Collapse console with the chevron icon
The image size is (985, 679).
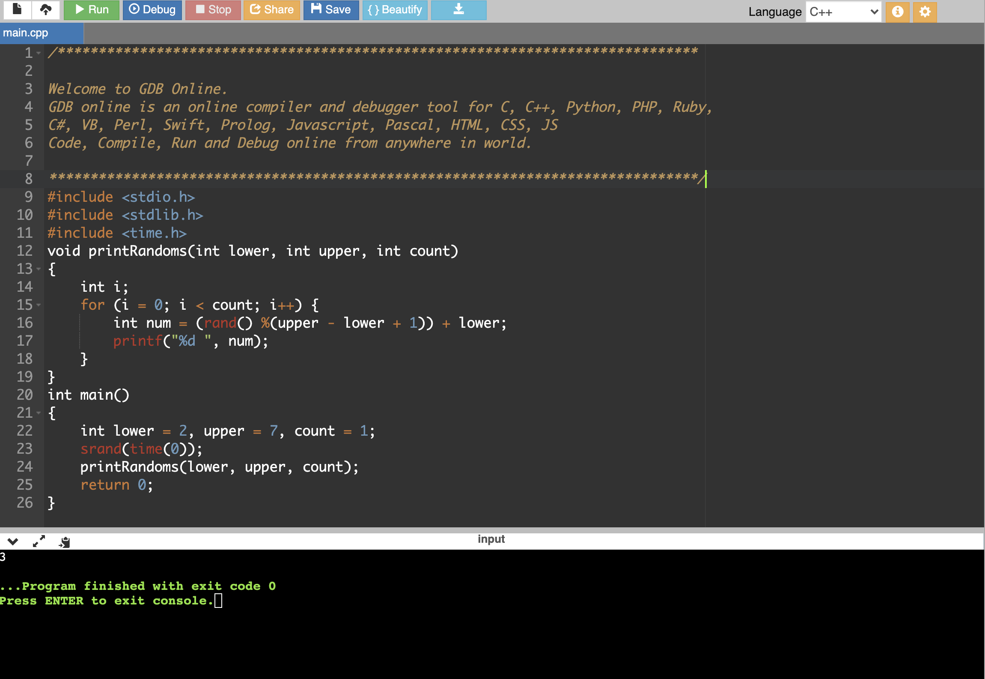pos(13,541)
